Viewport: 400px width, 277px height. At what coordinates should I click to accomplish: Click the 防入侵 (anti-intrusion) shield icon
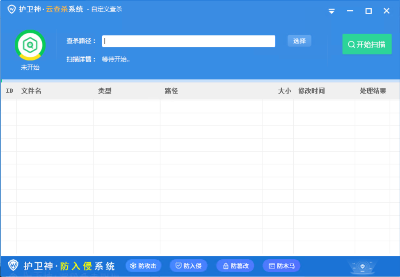tap(179, 266)
